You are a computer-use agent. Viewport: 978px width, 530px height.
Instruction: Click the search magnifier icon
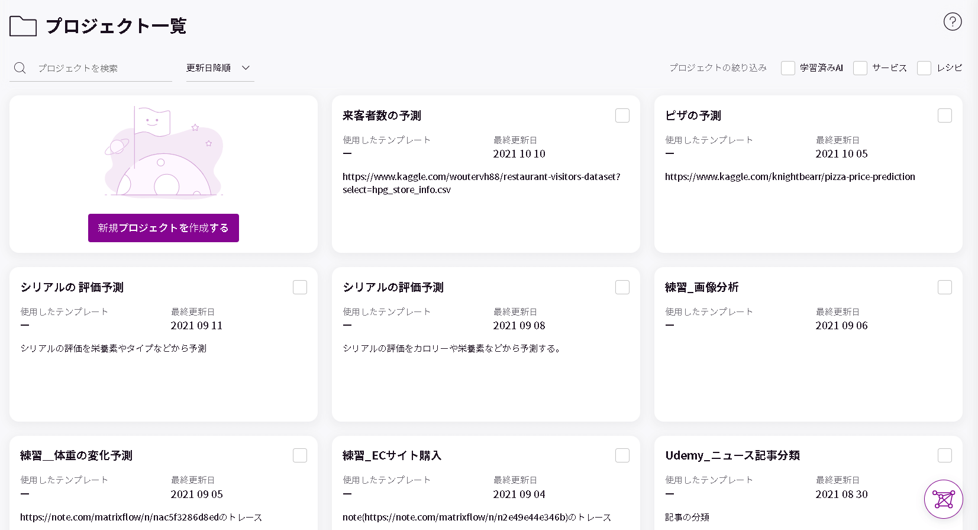pyautogui.click(x=20, y=68)
